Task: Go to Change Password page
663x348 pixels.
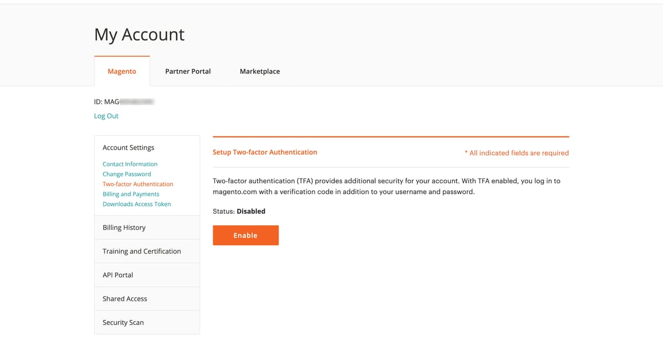Action: click(x=127, y=174)
